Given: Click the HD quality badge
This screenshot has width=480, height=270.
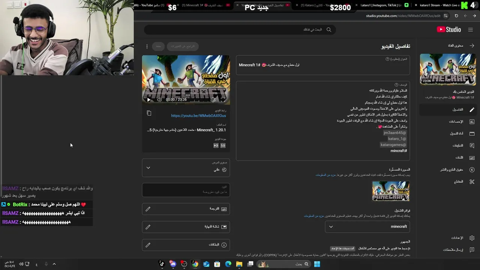Looking at the screenshot, I should tap(216, 145).
